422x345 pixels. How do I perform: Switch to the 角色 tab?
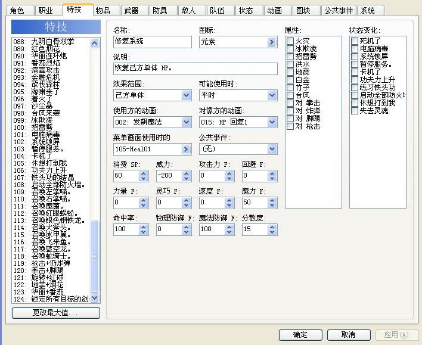pyautogui.click(x=20, y=11)
